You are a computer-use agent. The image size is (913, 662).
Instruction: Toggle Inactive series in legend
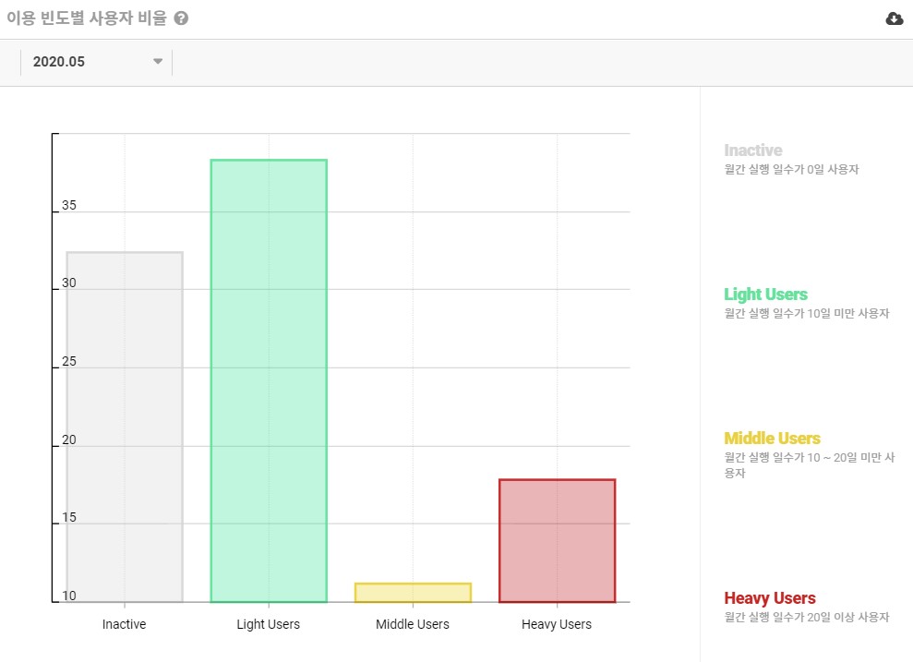(x=753, y=150)
